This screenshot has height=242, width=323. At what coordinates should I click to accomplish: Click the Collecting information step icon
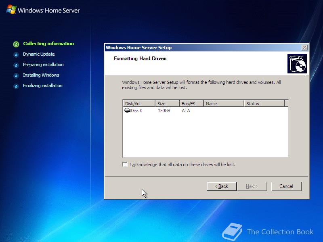coord(16,44)
